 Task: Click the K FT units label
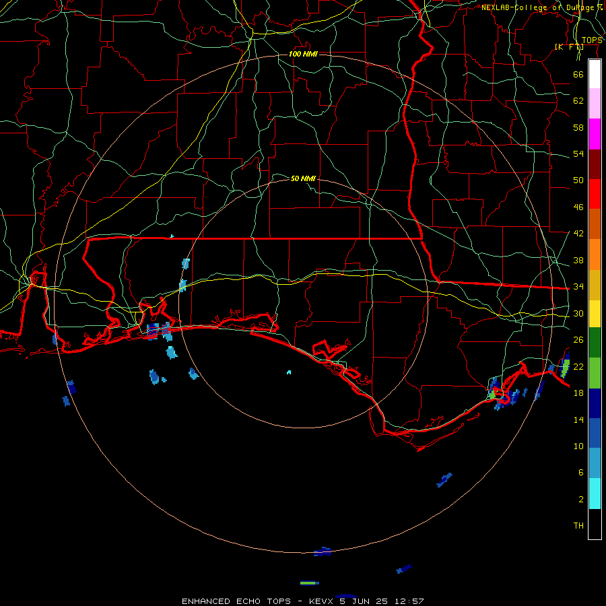(x=569, y=47)
